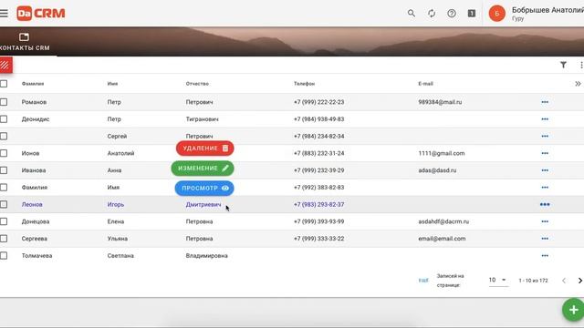Check the Фамилия Имя row checkbox
Viewport: 584px width, 328px height.
point(4,188)
